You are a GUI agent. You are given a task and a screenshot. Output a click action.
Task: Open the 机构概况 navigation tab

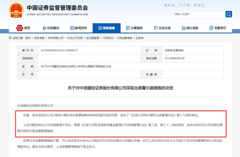tap(51, 28)
